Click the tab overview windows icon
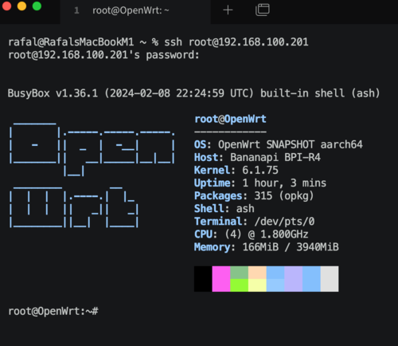 262,10
